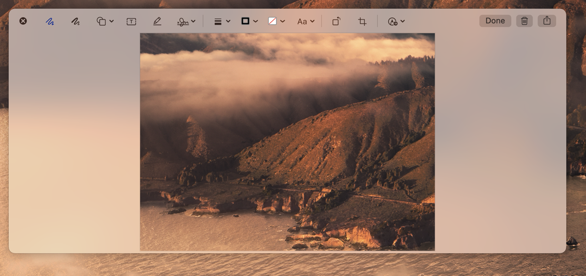
Task: Select the Draw tool
Action: coord(75,21)
